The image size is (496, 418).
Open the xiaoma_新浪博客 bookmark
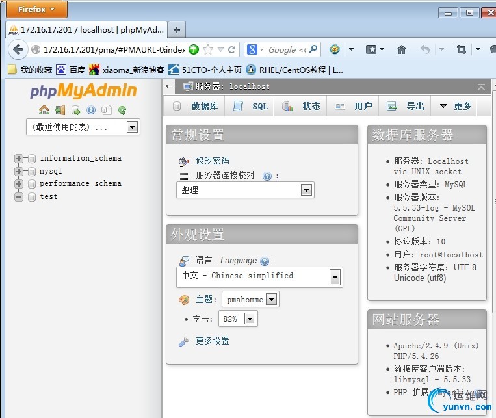click(x=127, y=70)
